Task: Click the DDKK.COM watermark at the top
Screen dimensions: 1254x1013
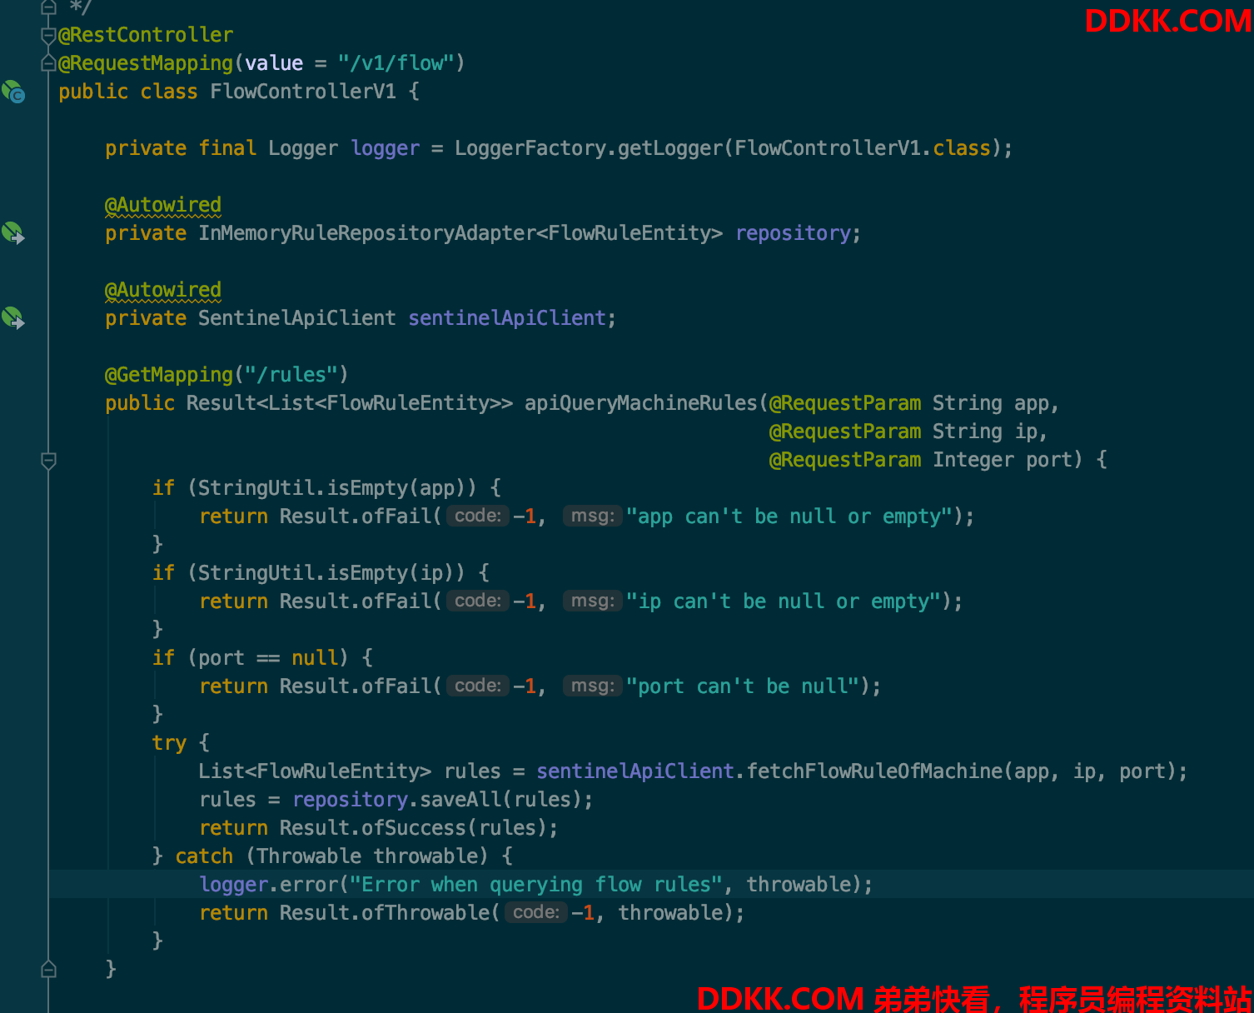Action: point(1167,21)
